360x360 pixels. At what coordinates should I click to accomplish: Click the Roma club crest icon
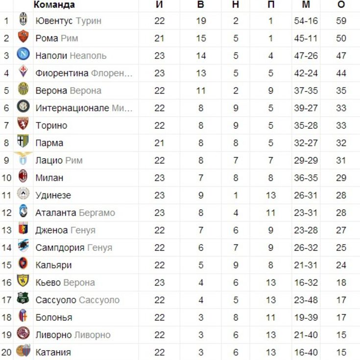coord(23,37)
